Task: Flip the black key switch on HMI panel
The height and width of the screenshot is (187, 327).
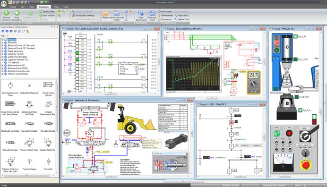Action: (x=305, y=136)
